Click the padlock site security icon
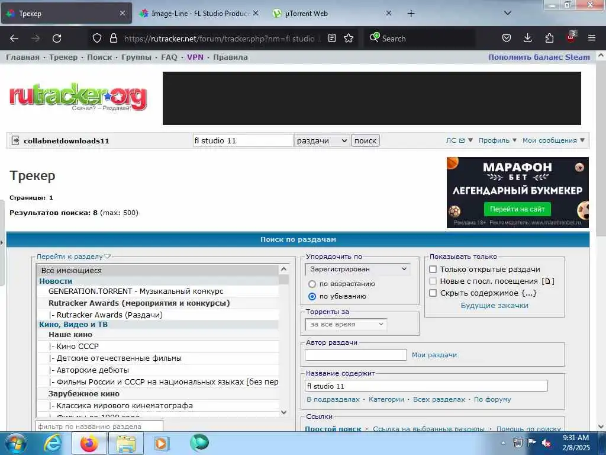The height and width of the screenshot is (455, 606). 113,38
